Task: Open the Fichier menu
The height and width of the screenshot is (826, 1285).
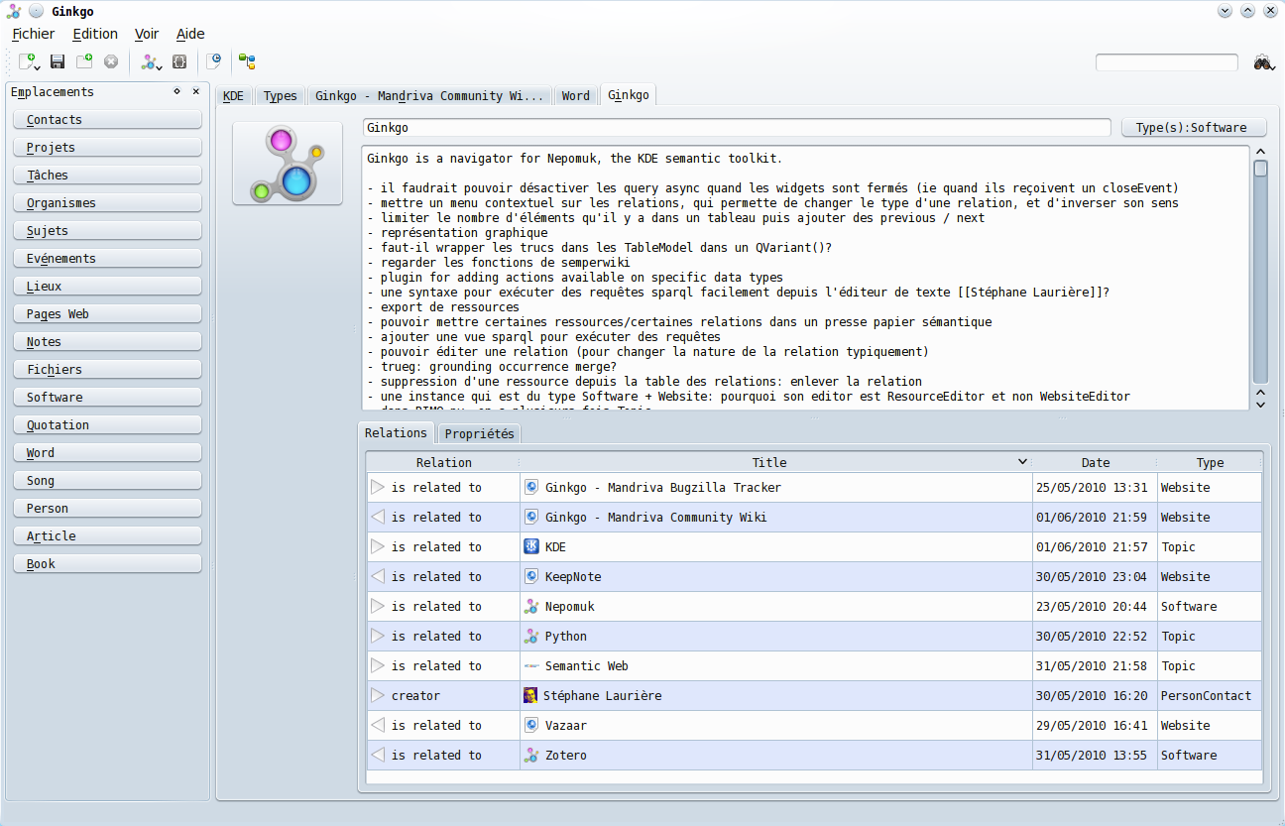Action: pyautogui.click(x=34, y=34)
